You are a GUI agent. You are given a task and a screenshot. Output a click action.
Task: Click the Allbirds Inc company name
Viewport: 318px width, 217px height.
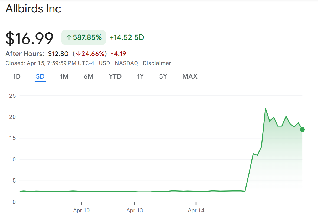coord(33,9)
